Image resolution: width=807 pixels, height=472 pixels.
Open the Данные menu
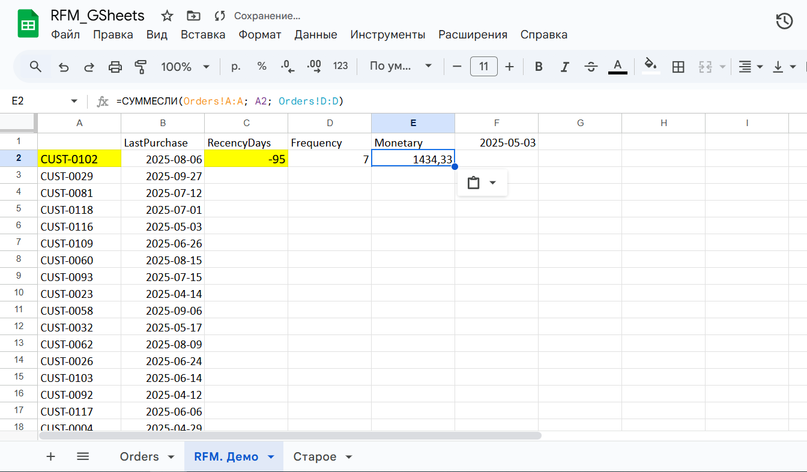315,35
